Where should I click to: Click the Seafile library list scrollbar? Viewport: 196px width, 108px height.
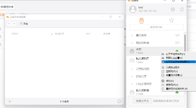tap(185, 43)
